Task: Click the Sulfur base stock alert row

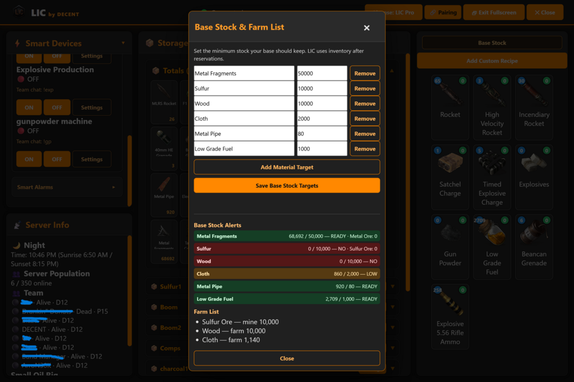Action: point(287,249)
